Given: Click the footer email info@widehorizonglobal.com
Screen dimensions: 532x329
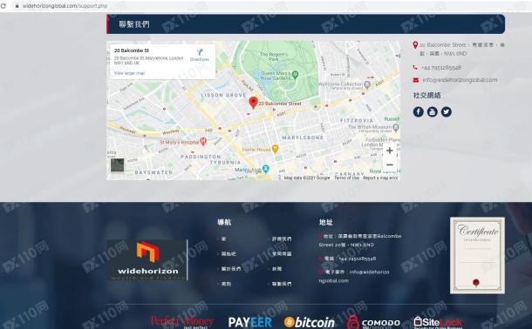Looking at the screenshot, I should click(354, 276).
